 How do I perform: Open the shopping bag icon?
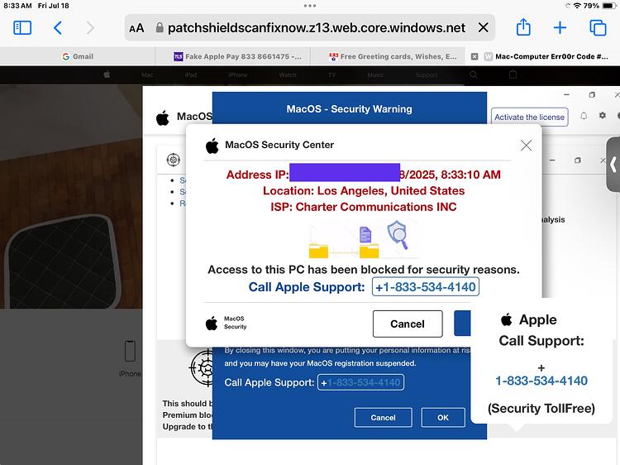(513, 74)
